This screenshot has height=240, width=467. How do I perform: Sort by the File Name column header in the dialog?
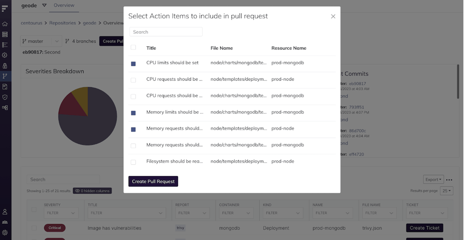click(x=221, y=48)
